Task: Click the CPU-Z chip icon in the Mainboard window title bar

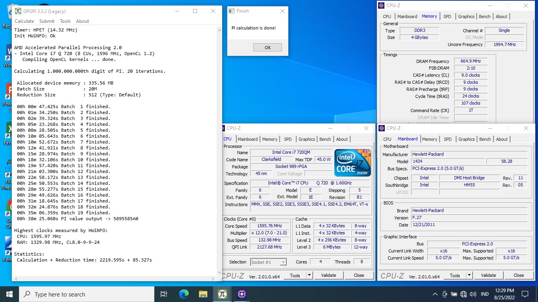Action: coord(382,128)
